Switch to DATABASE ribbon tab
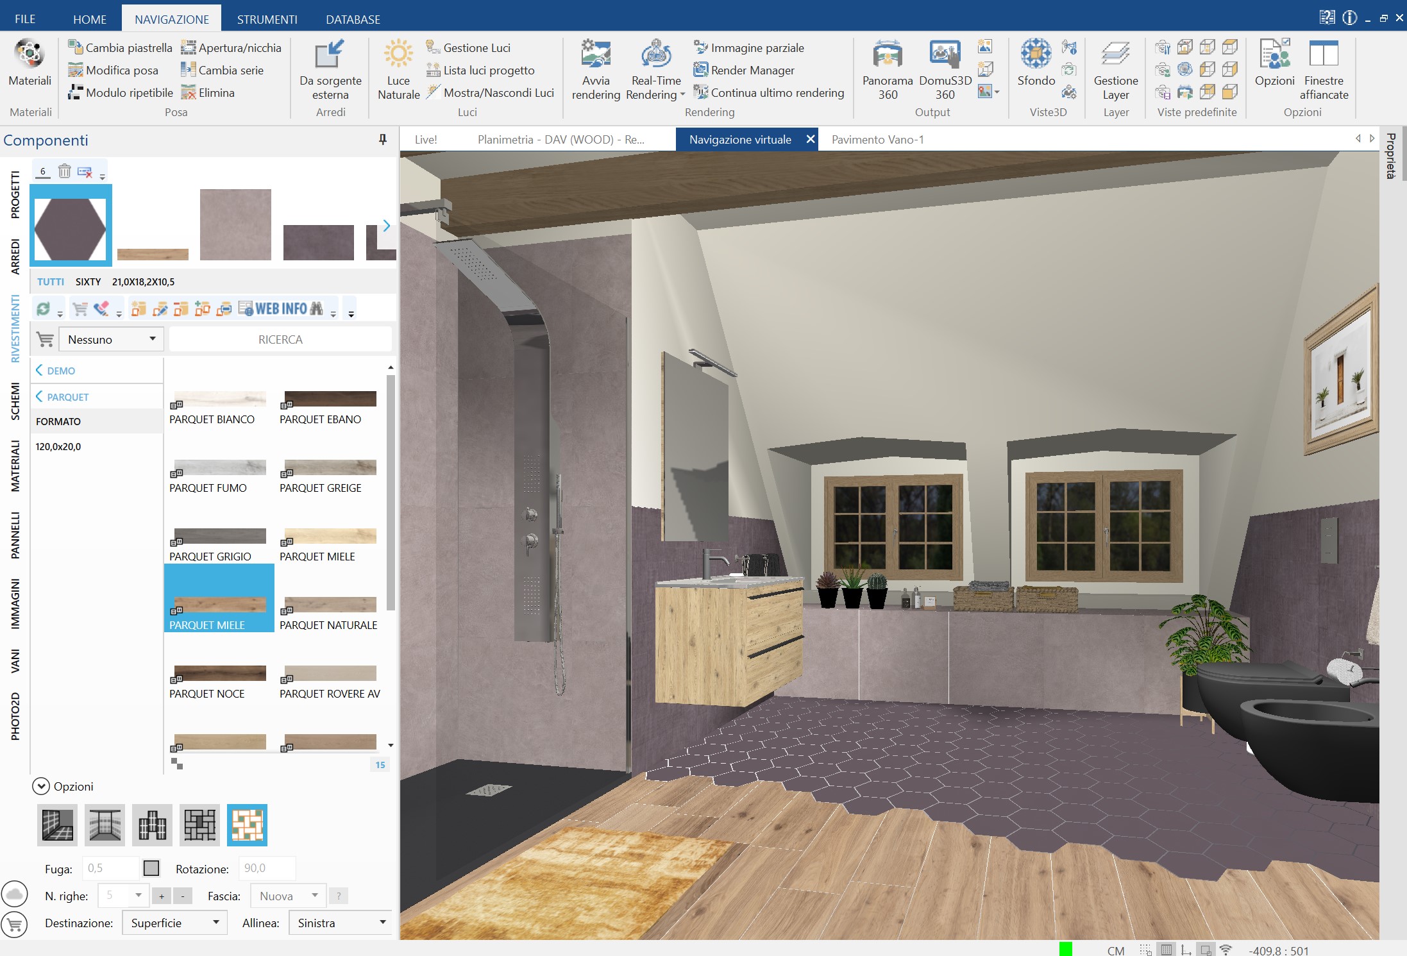This screenshot has height=956, width=1407. pos(353,19)
